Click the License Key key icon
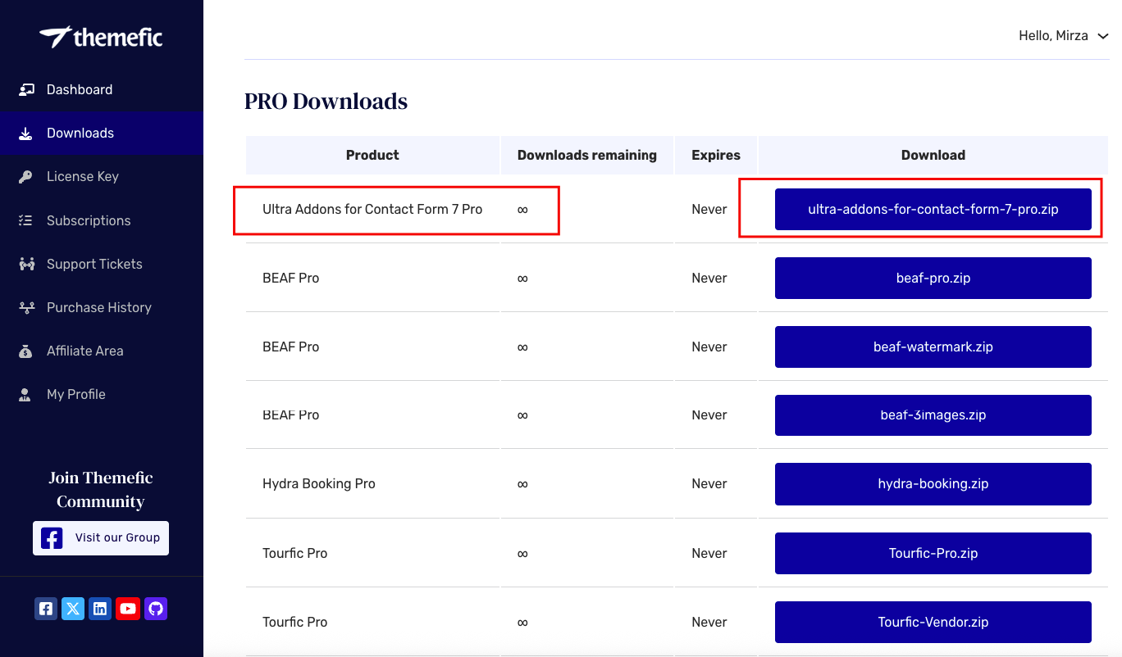Screen dimensions: 1122x657 click(x=26, y=176)
